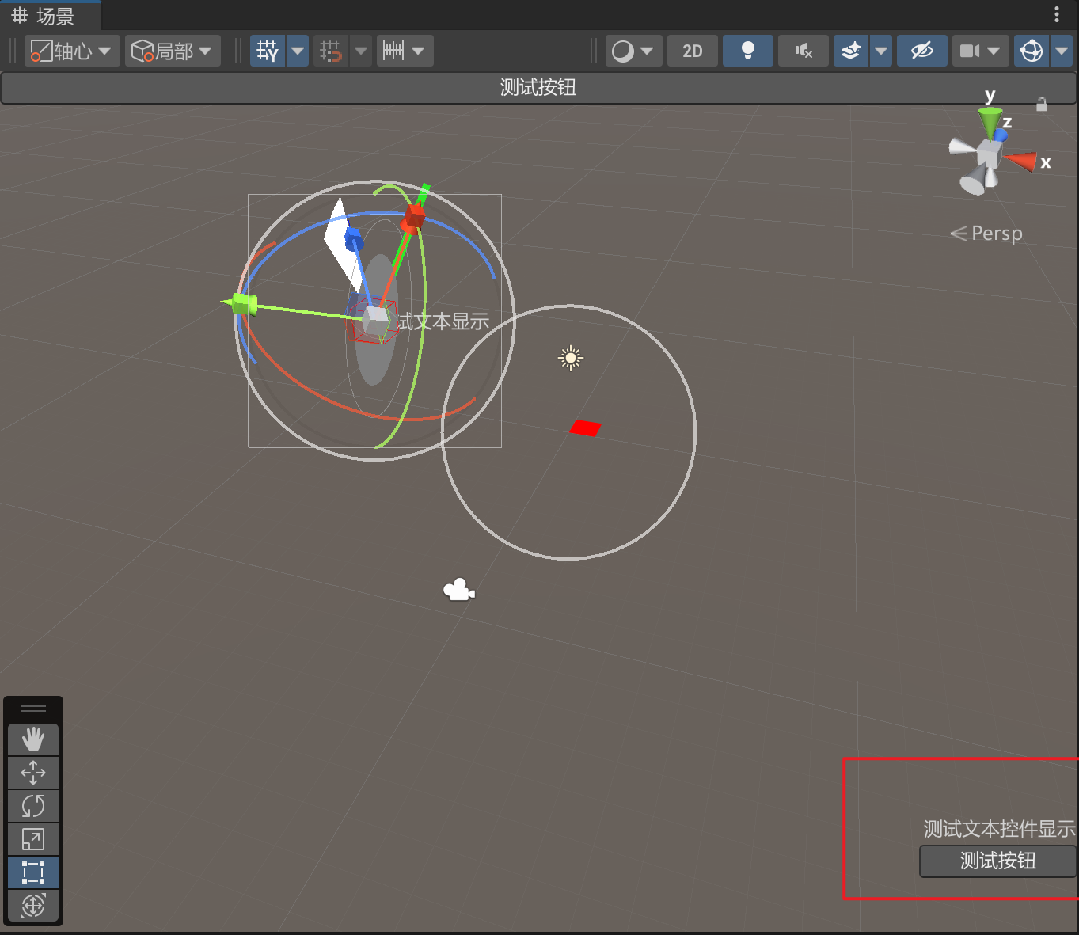Click the camera gizmo icon in scene
Screen dimensions: 1079x935
(458, 591)
